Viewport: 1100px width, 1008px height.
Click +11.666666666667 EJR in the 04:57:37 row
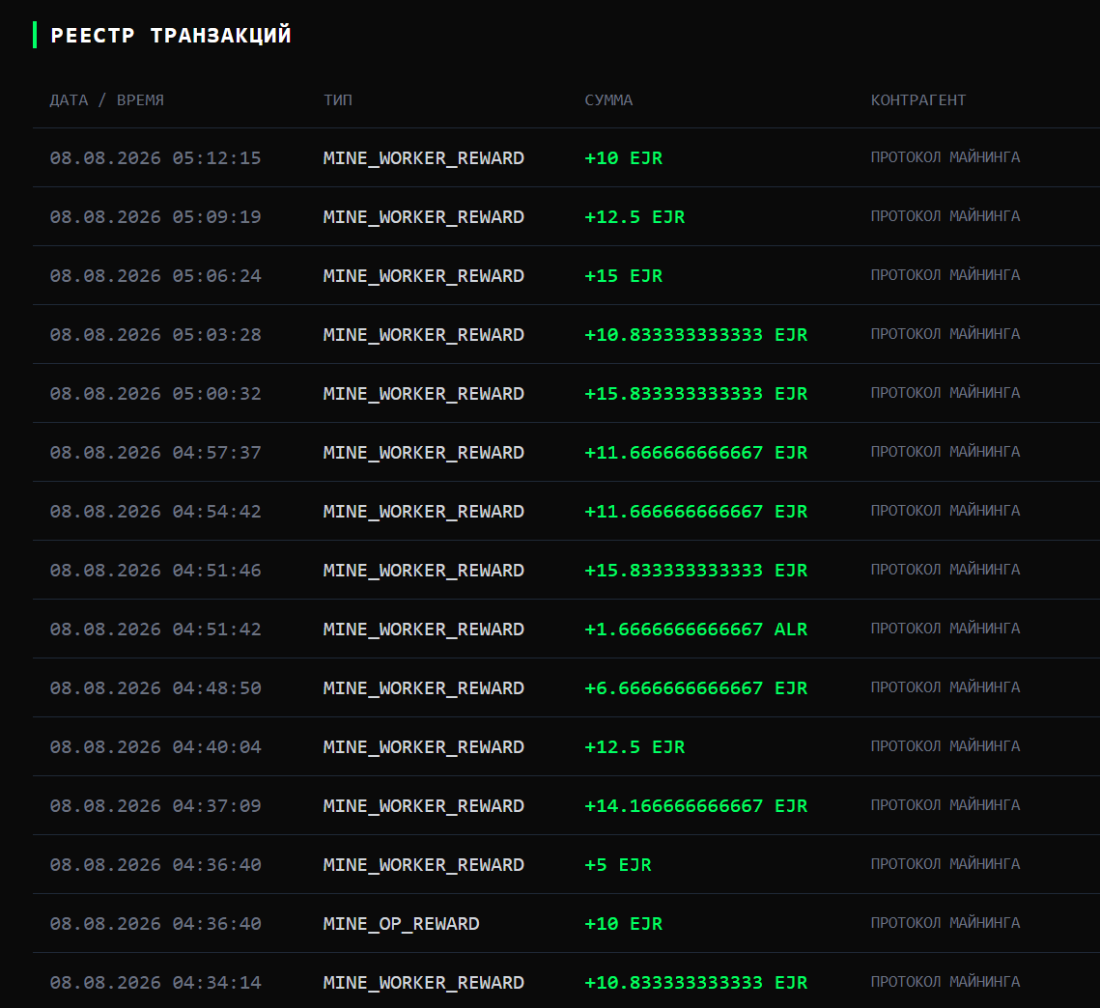coord(696,453)
